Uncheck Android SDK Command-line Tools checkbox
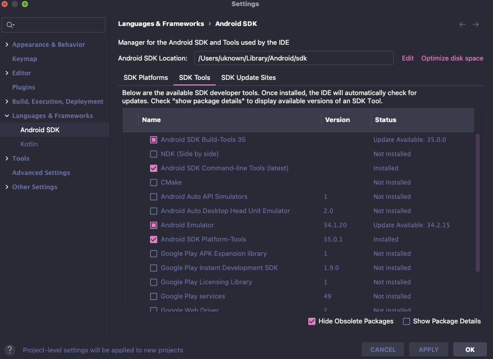 (154, 168)
